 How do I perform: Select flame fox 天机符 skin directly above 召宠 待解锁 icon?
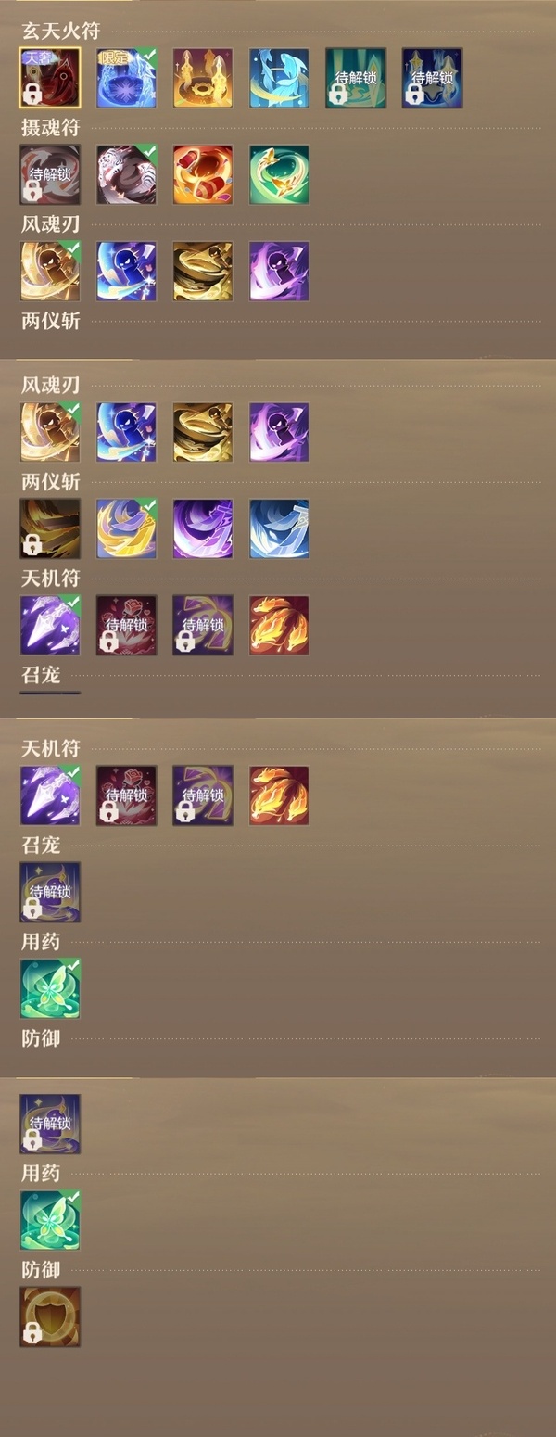[279, 795]
